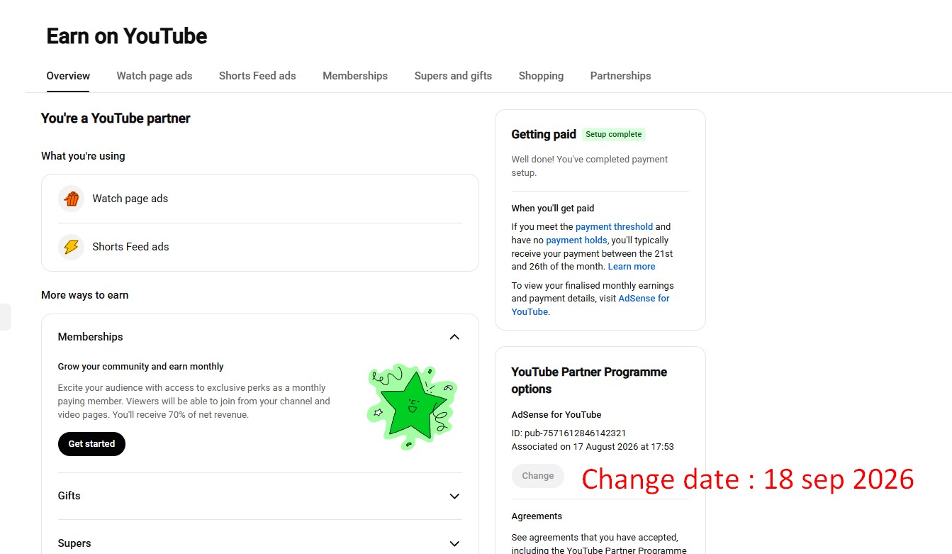
Task: Open the Shopping tab
Action: pyautogui.click(x=541, y=76)
